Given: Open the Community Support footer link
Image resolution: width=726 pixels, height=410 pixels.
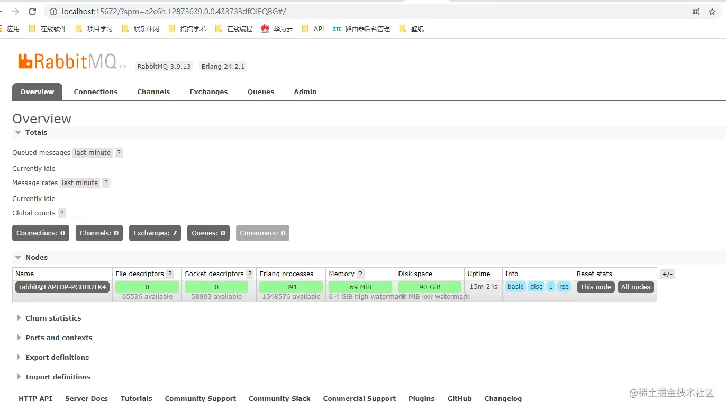Looking at the screenshot, I should [201, 398].
